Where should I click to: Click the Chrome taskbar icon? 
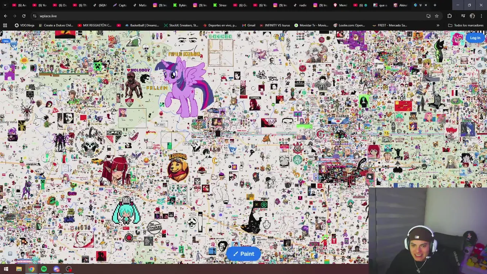tap(31, 269)
